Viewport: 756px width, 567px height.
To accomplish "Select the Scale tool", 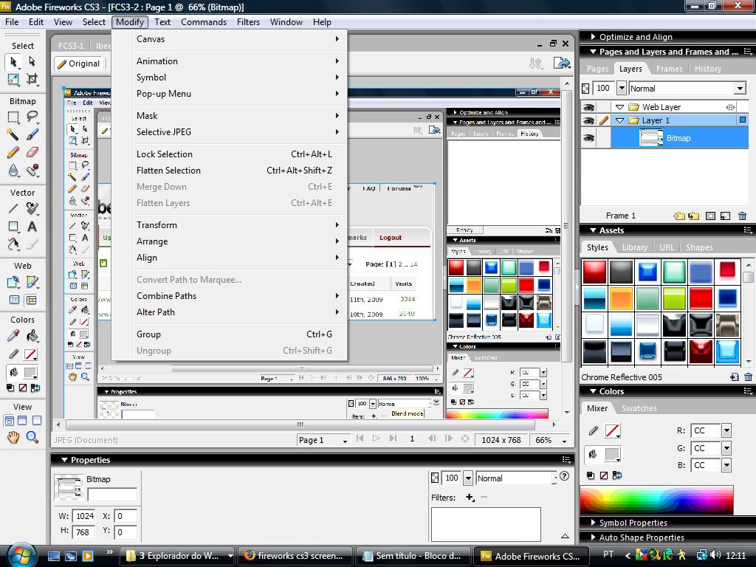I will point(13,79).
